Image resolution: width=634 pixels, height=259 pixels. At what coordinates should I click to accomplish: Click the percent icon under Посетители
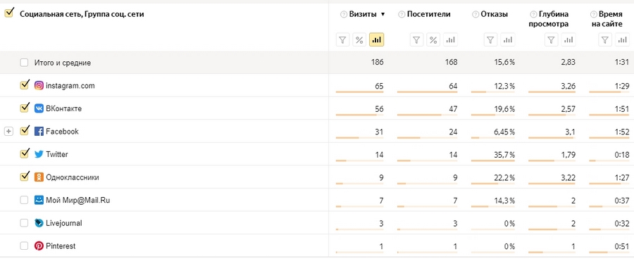click(x=433, y=39)
